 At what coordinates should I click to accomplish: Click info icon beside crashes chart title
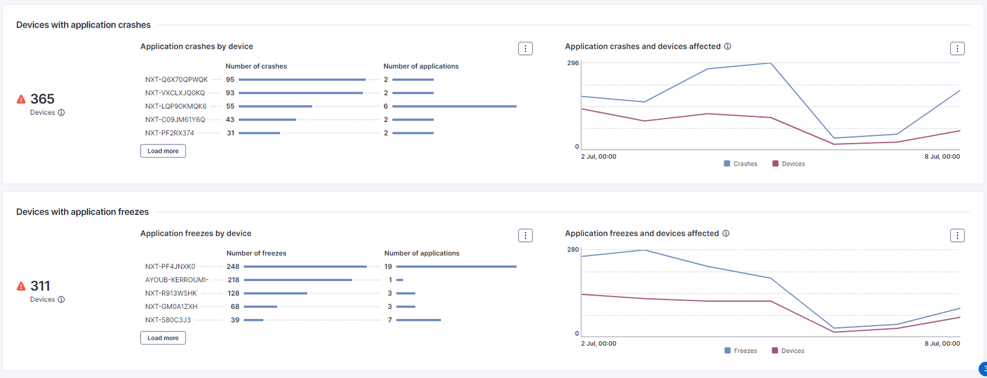pos(727,46)
